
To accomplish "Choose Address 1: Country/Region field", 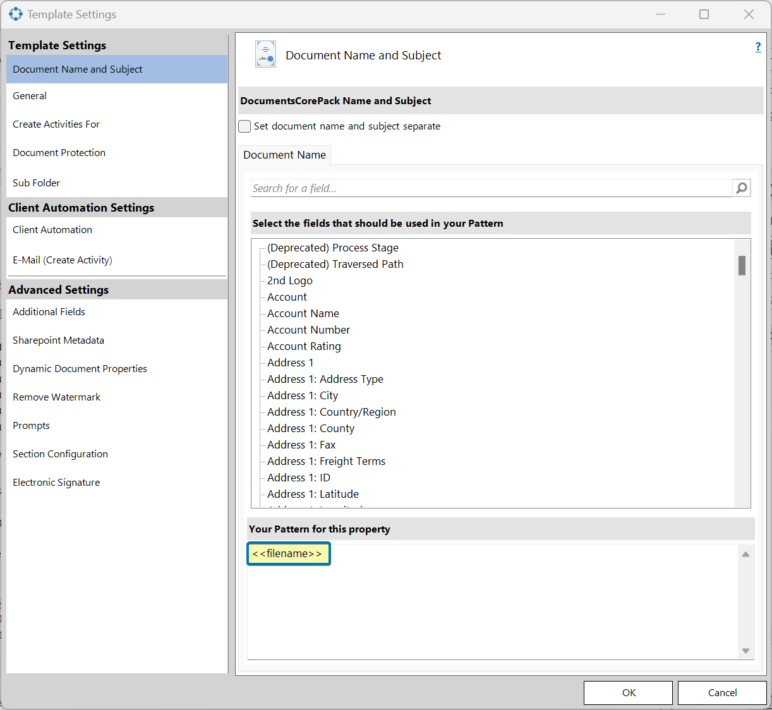I will (332, 412).
